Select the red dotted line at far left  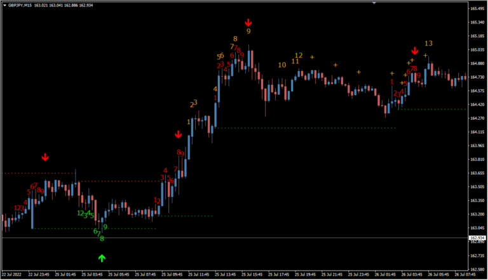pyautogui.click(x=25, y=173)
